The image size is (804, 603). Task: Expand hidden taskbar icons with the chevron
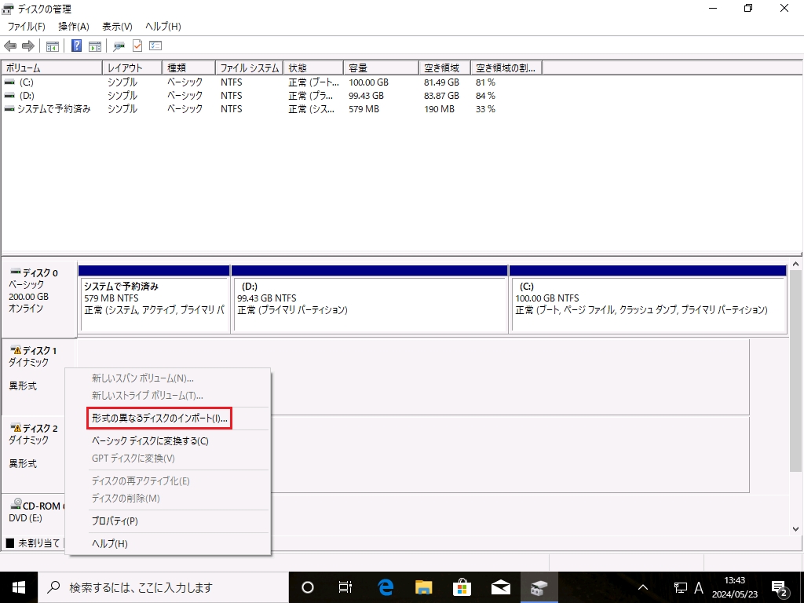pyautogui.click(x=642, y=587)
